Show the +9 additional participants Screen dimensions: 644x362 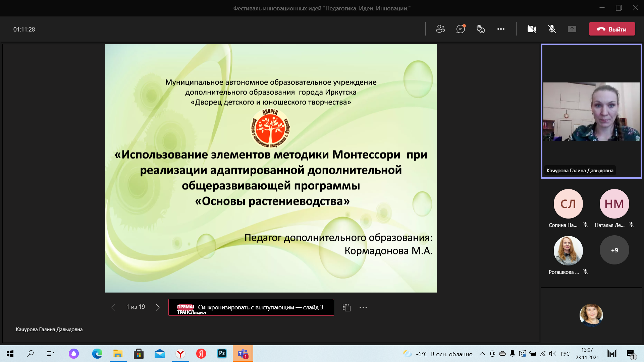click(x=614, y=250)
